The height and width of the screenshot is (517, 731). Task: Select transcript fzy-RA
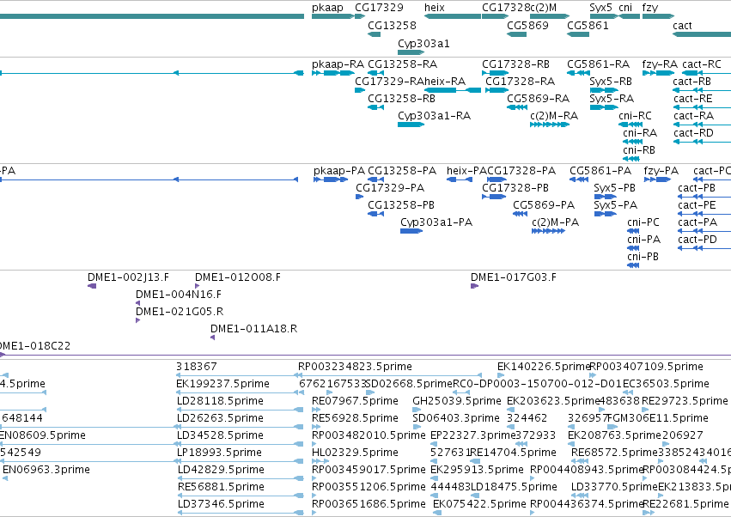coord(658,73)
